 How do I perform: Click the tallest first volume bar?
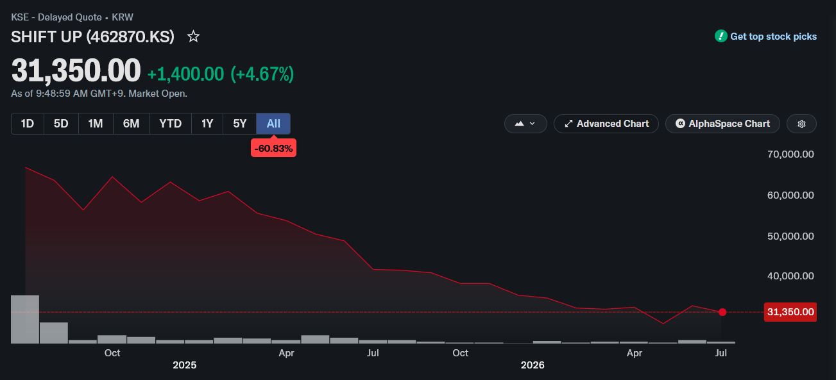pos(25,319)
